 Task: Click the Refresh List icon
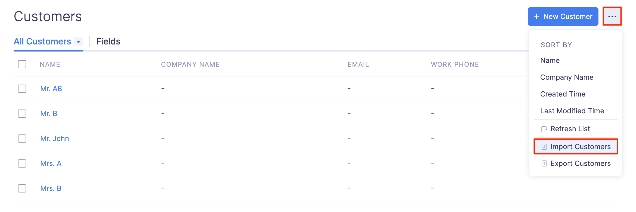click(544, 129)
